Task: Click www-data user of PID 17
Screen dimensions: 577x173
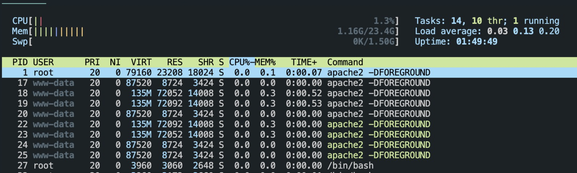Action: (x=53, y=83)
